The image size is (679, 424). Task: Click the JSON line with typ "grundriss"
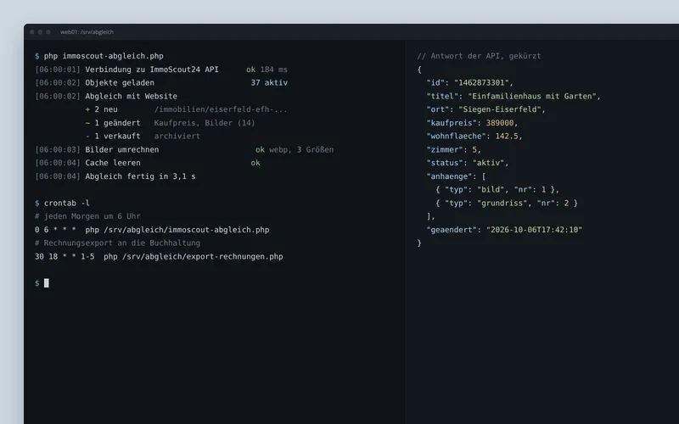click(x=507, y=204)
